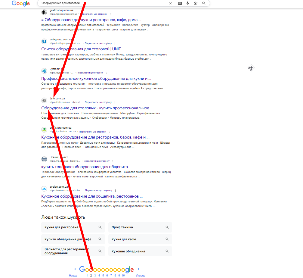The image size is (303, 278).
Task: Select related search 'Проф техніка'
Action: (x=140, y=227)
